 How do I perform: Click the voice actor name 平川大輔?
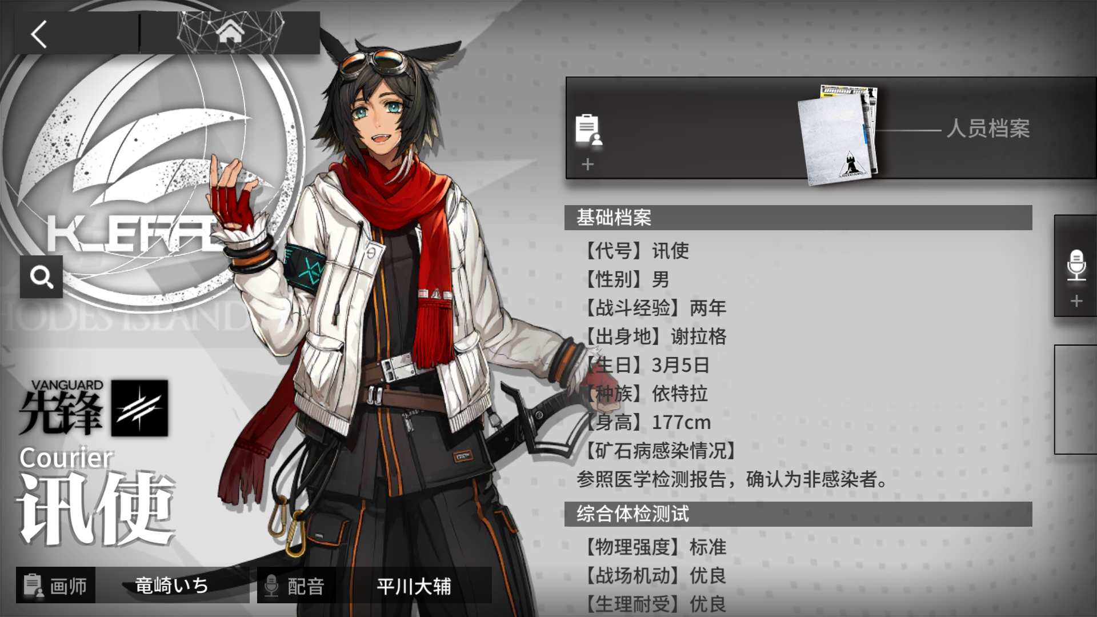414,586
